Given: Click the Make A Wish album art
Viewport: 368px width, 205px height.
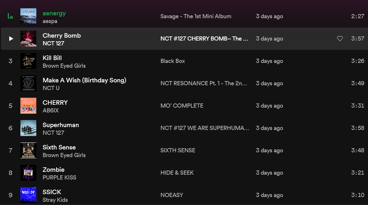Looking at the screenshot, I should (28, 83).
